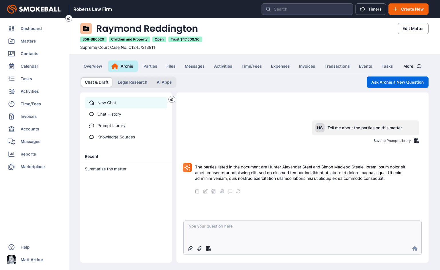Select Chat & Draft segment
This screenshot has height=270, width=440.
(97, 82)
